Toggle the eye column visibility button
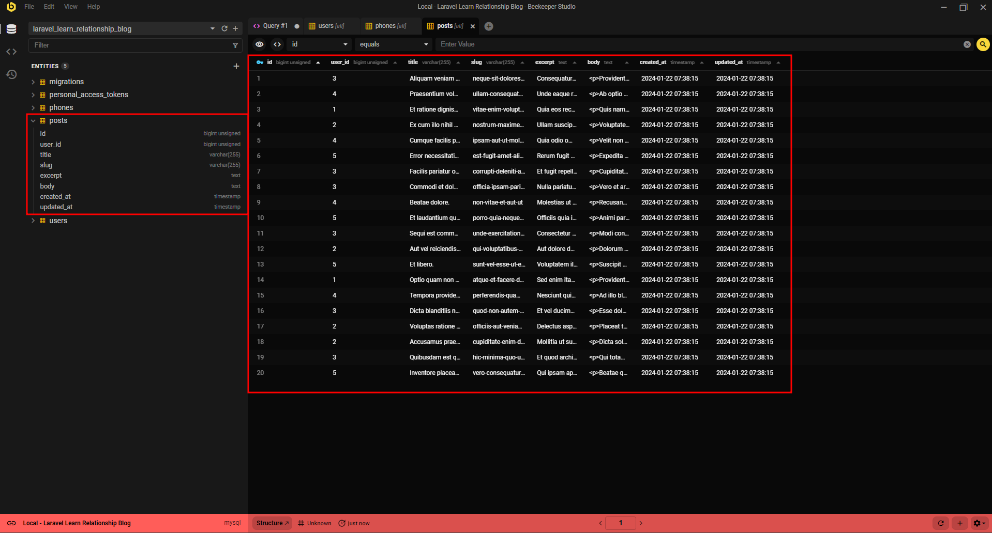992x533 pixels. [260, 44]
